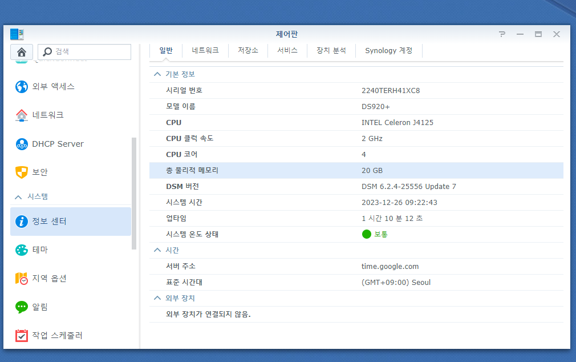576x362 pixels.
Task: Select the 총 물리적 메모리 row label
Action: tap(192, 170)
